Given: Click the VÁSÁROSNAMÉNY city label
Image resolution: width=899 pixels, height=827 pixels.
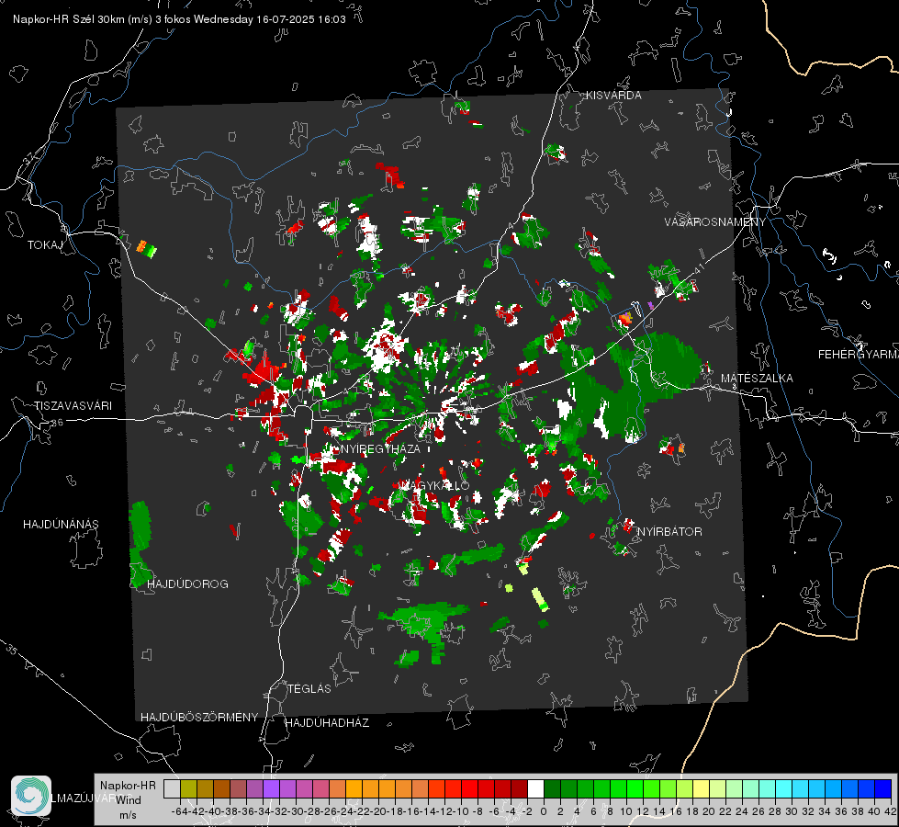Looking at the screenshot, I should point(715,221).
